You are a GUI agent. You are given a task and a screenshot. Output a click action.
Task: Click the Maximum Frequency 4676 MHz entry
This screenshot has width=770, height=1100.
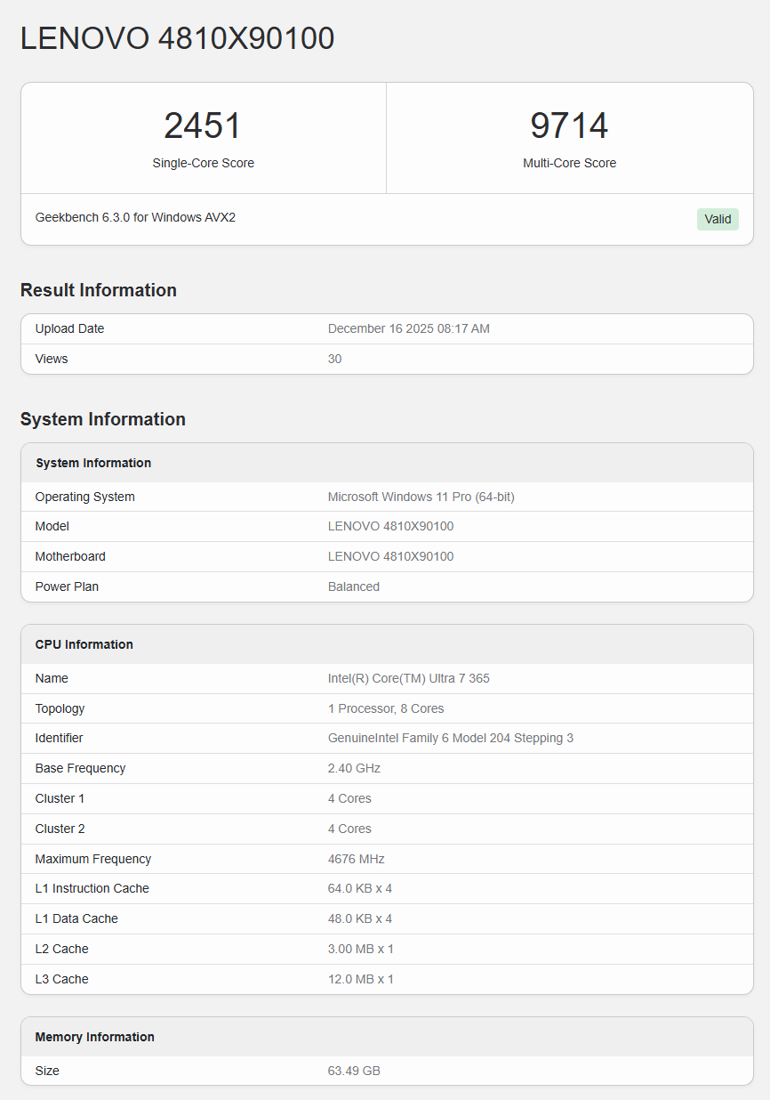(x=356, y=859)
